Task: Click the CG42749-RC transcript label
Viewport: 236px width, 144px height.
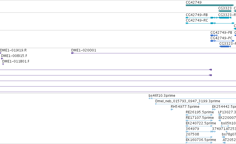Action: tap(197, 20)
